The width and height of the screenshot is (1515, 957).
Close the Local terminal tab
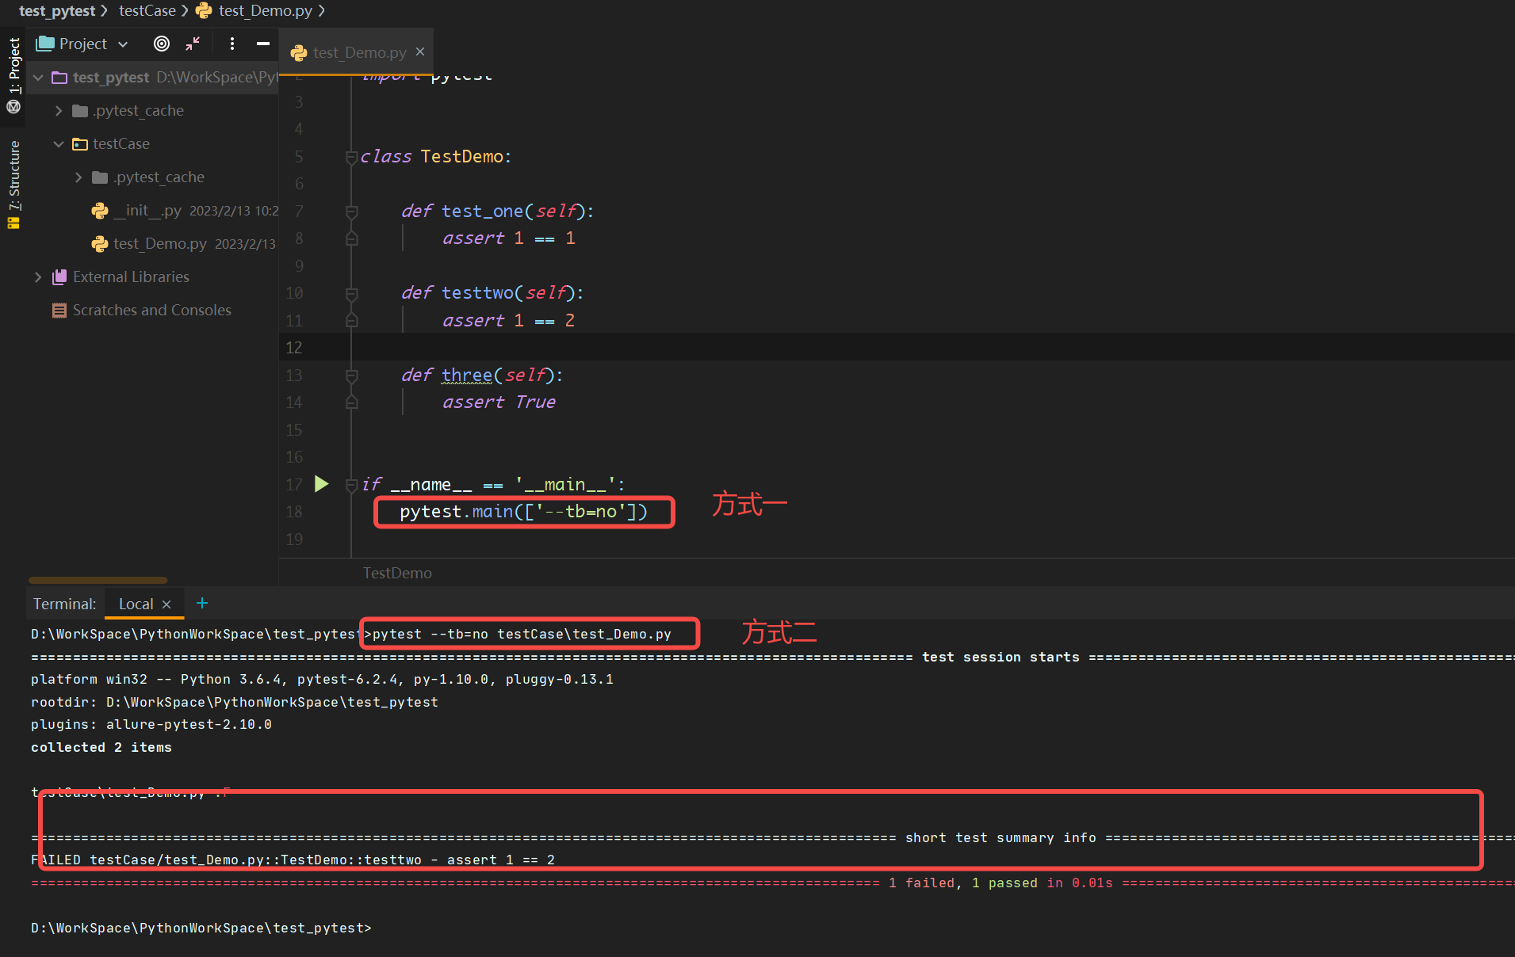click(x=166, y=604)
